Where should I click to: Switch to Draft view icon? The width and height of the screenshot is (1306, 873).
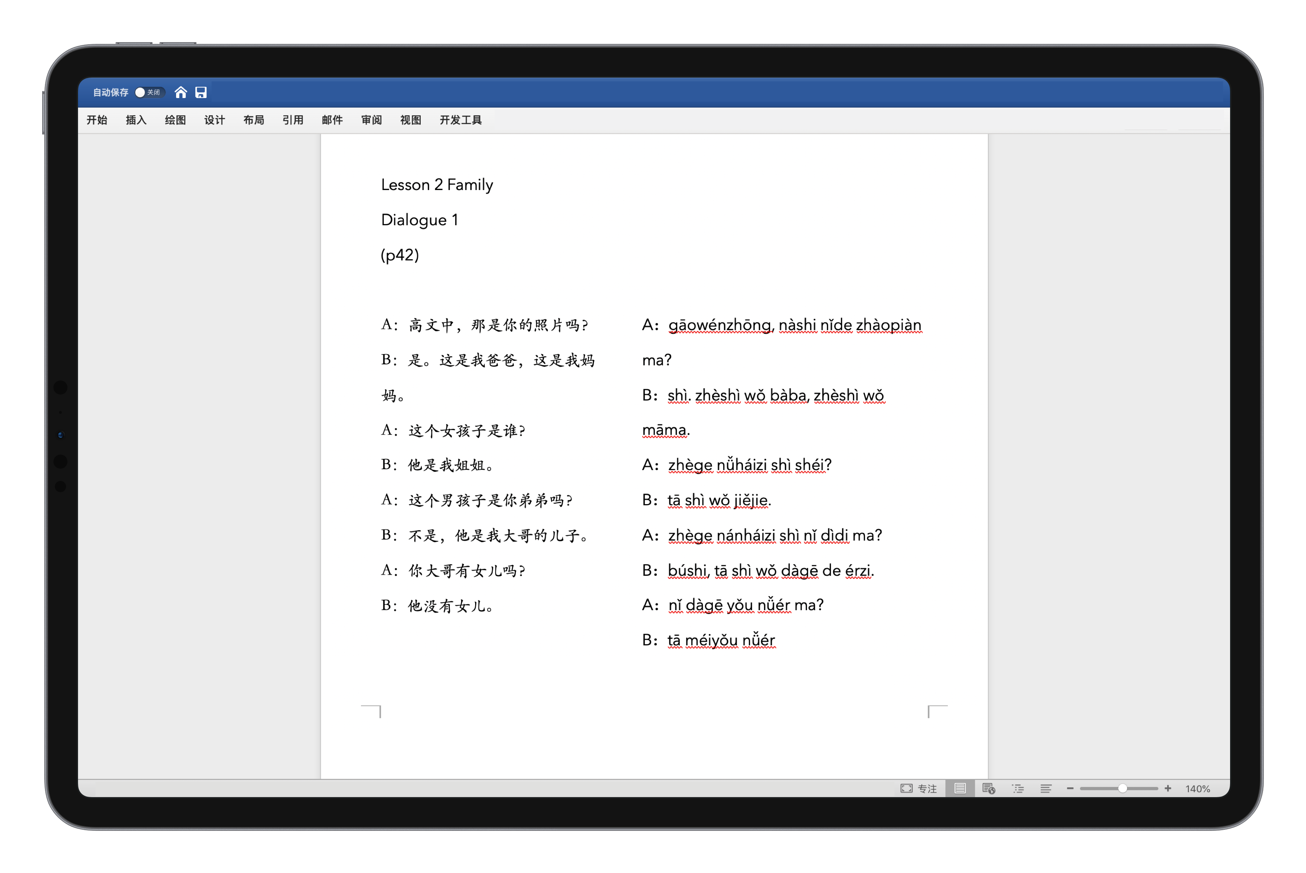pos(1046,788)
